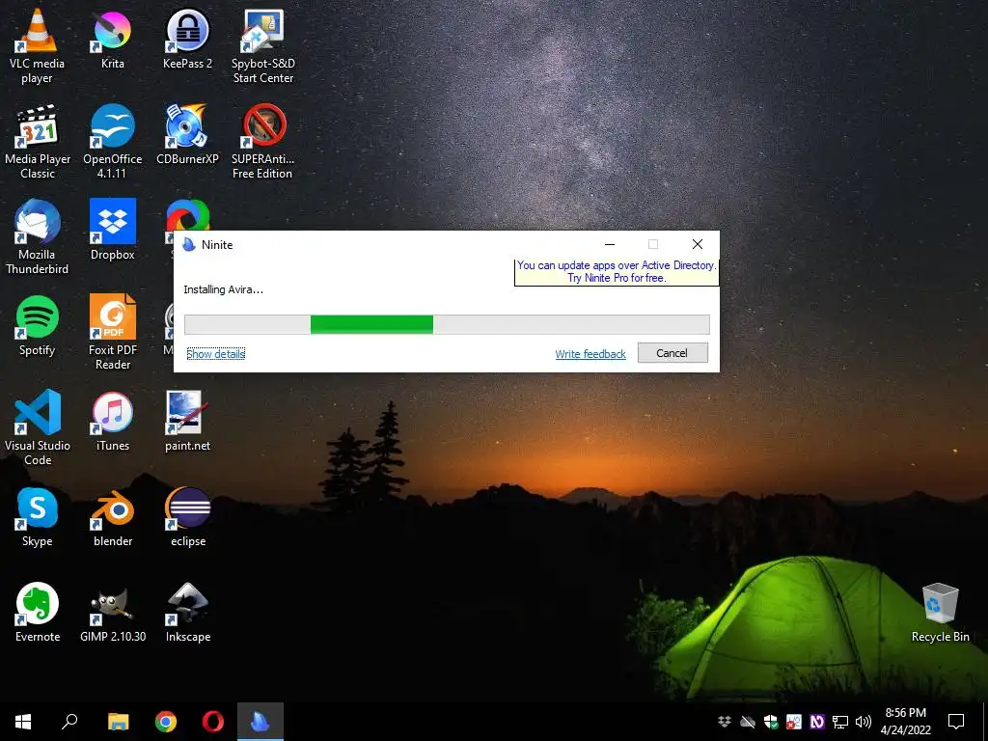Select the Inkscape desktop icon
The image size is (988, 741).
tap(187, 613)
